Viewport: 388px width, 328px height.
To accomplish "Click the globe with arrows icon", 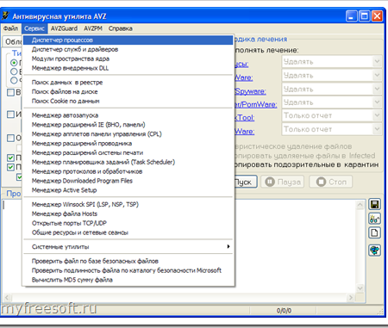I will [374, 251].
